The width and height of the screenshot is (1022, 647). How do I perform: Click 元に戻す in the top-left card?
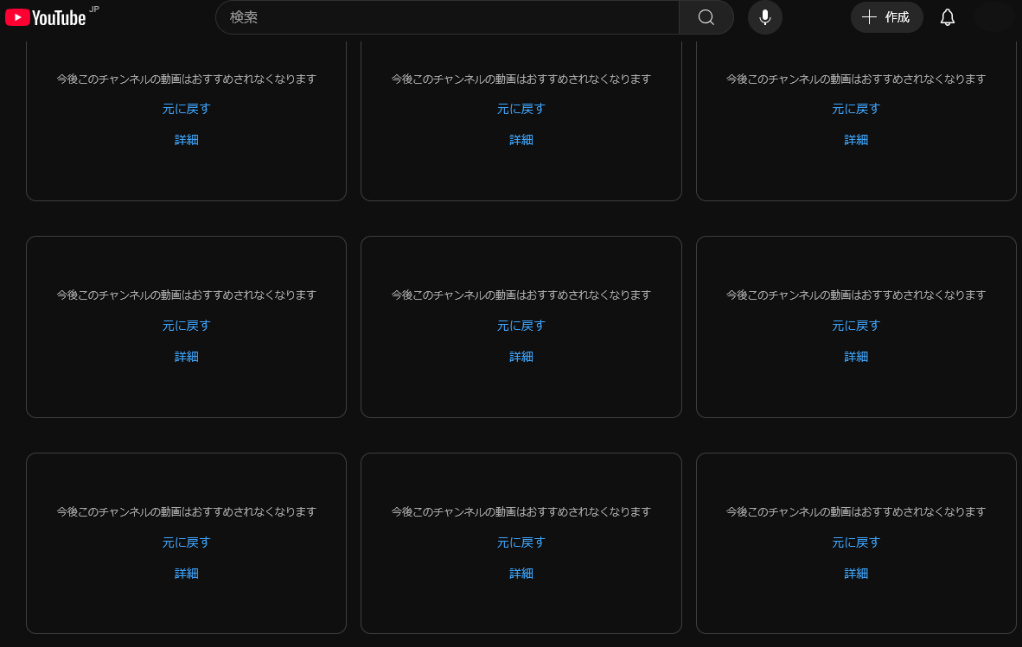(186, 109)
